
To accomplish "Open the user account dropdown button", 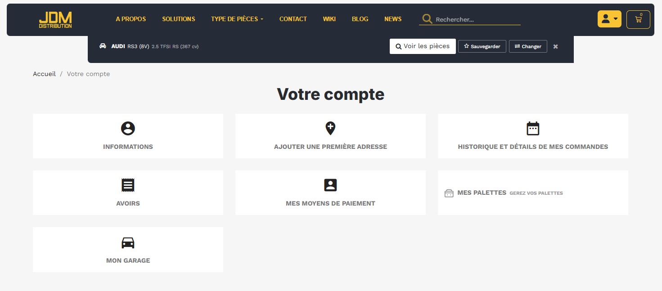I will [609, 19].
